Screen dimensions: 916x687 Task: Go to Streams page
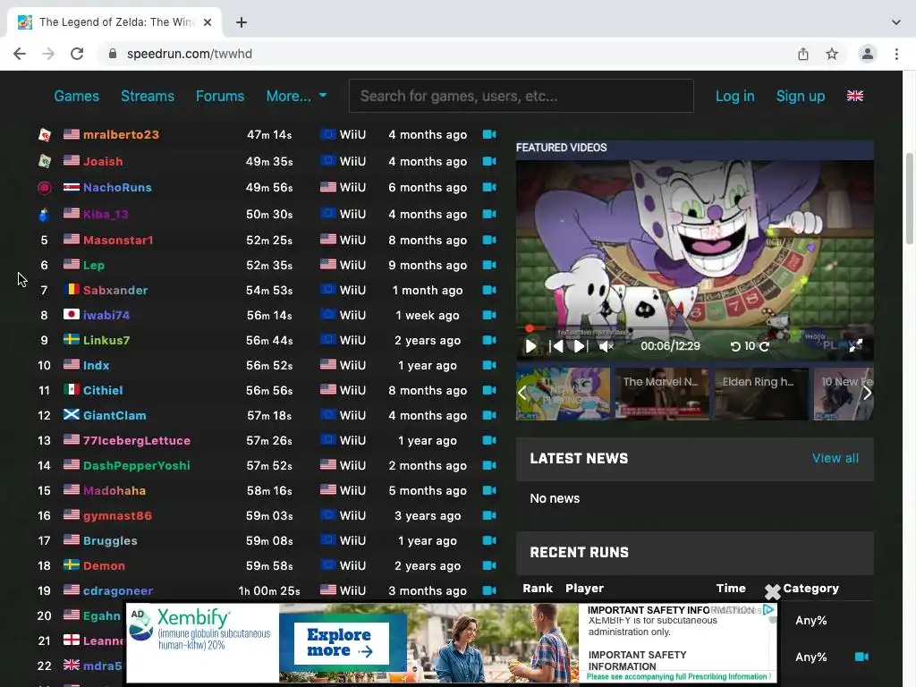click(x=148, y=96)
